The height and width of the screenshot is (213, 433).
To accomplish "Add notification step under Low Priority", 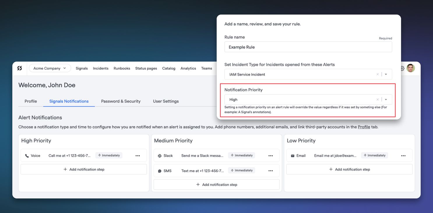I will point(349,169).
